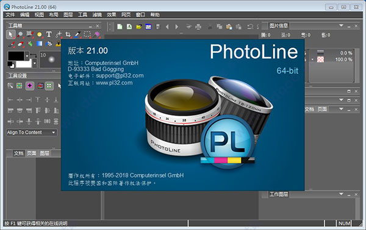Expand 图片信息 panel options arrow
This screenshot has height=230, width=366.
coord(341,26)
